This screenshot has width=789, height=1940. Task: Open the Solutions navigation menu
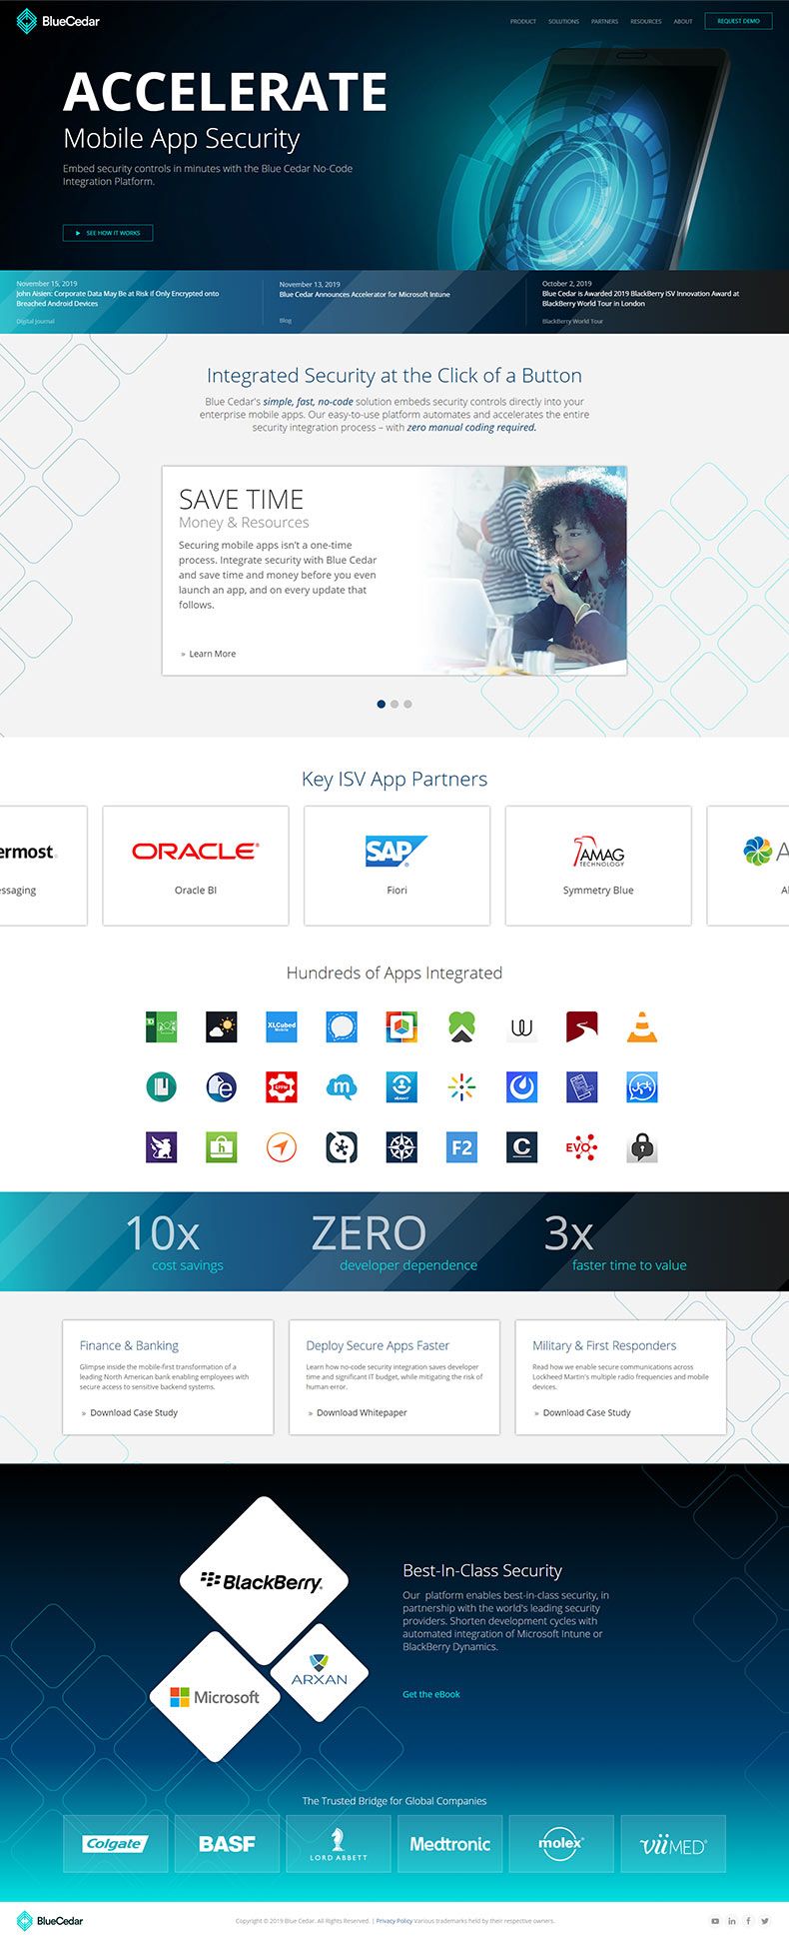click(x=563, y=21)
